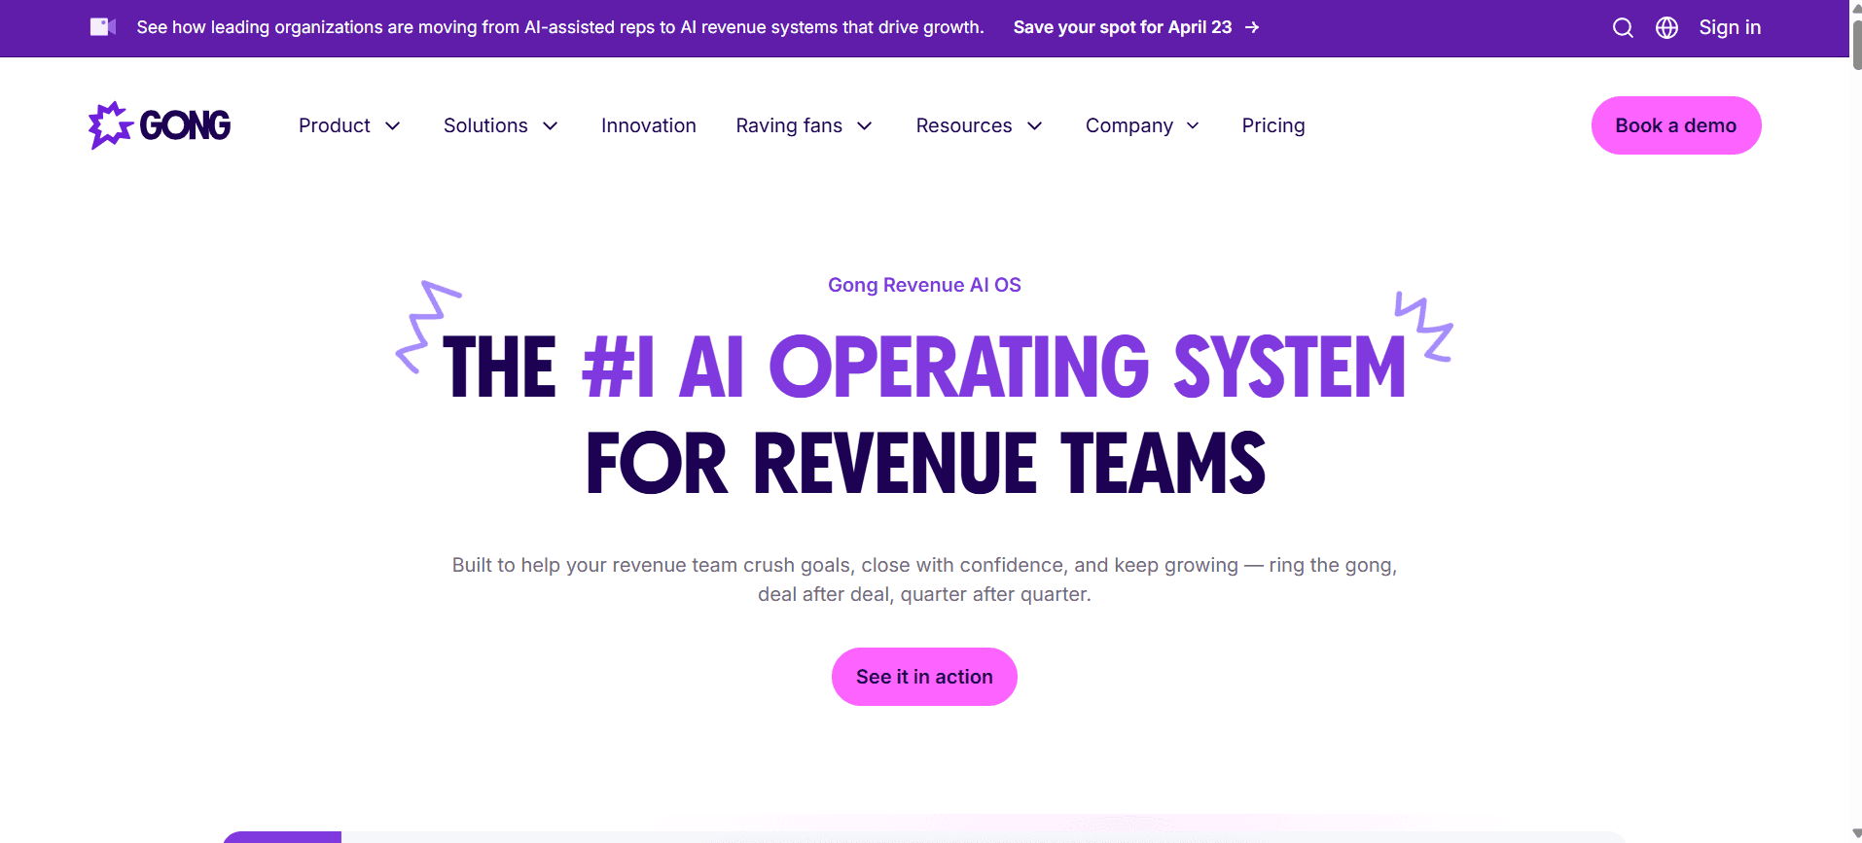
Task: Click the headline THE #1 AI OPERATING SYSTEM
Action: coord(924,367)
